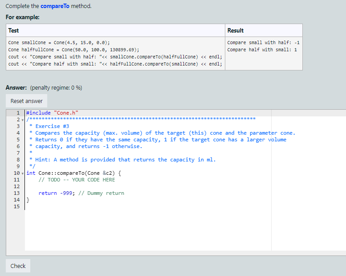Image resolution: width=346 pixels, height=276 pixels.
Task: Click the 'Answer:' label
Action: point(16,88)
